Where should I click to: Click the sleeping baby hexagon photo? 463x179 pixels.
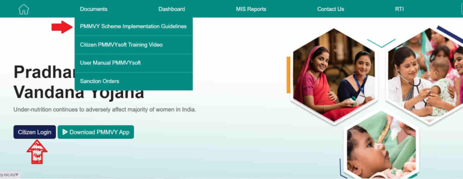tap(382, 144)
